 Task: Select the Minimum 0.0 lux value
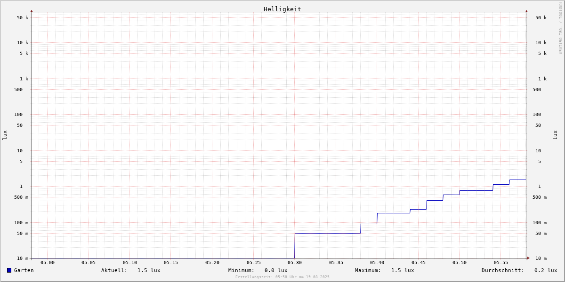[x=276, y=270]
